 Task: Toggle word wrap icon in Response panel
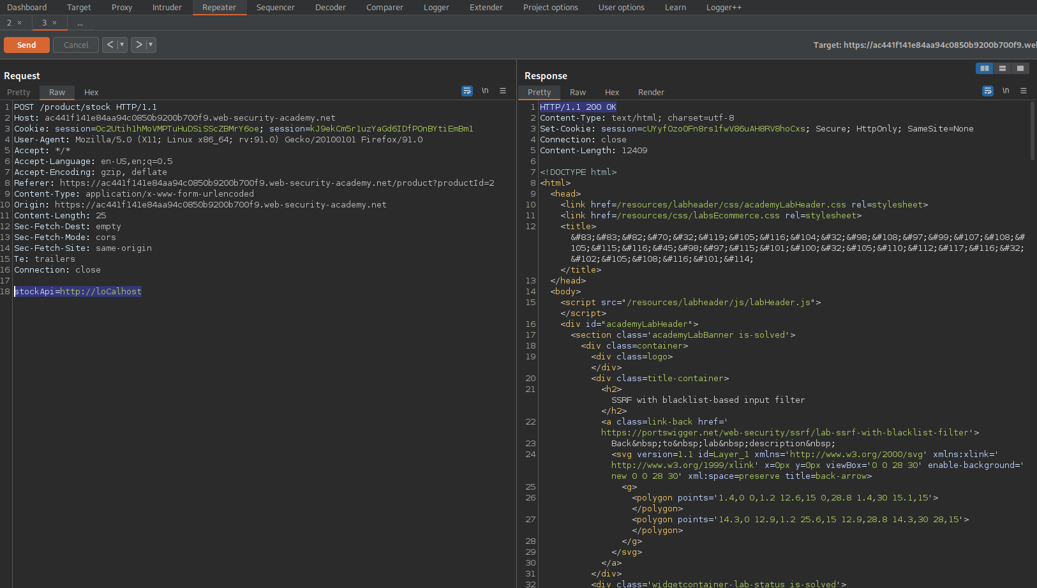click(x=988, y=91)
